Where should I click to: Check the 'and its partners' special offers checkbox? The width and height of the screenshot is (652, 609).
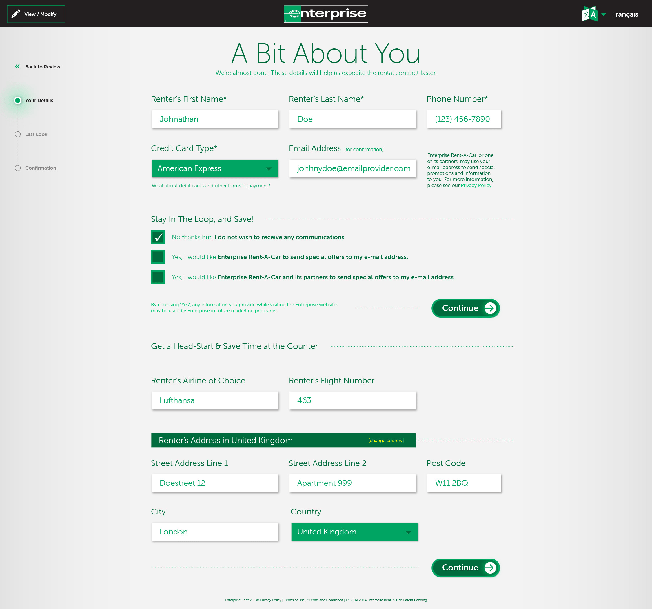click(158, 277)
